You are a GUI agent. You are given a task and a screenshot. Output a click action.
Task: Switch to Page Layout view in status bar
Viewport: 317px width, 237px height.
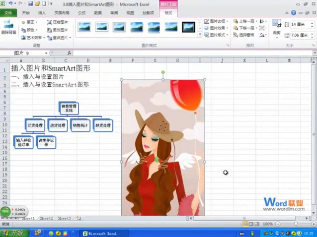[x=251, y=224]
